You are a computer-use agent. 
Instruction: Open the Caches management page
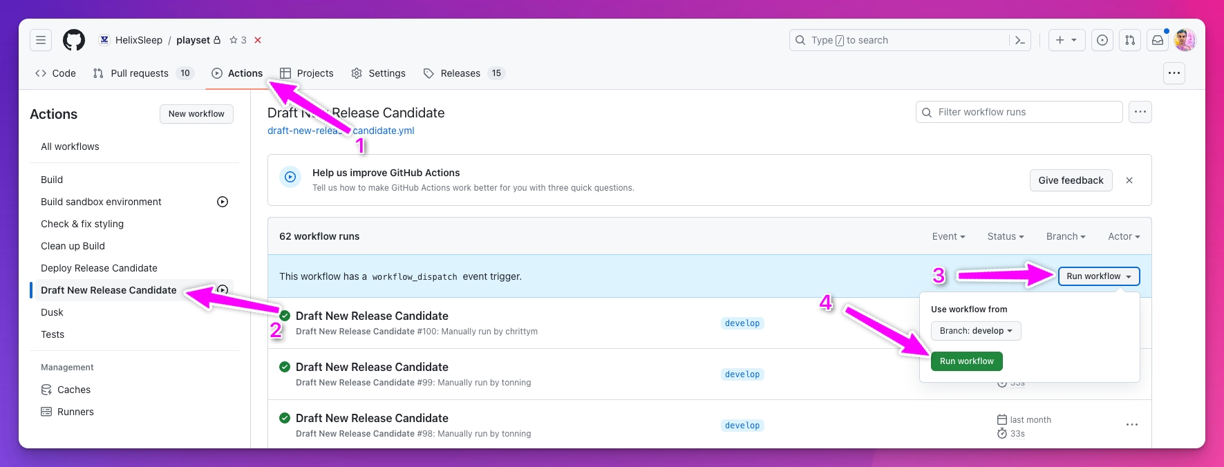click(x=74, y=390)
